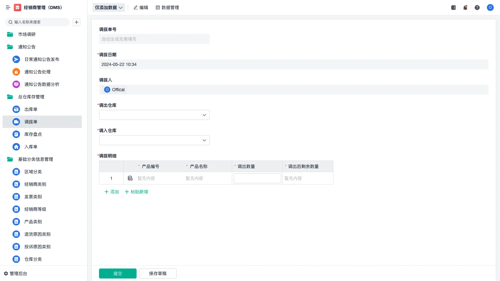Click the 提交 submit button
The width and height of the screenshot is (500, 281).
[117, 273]
